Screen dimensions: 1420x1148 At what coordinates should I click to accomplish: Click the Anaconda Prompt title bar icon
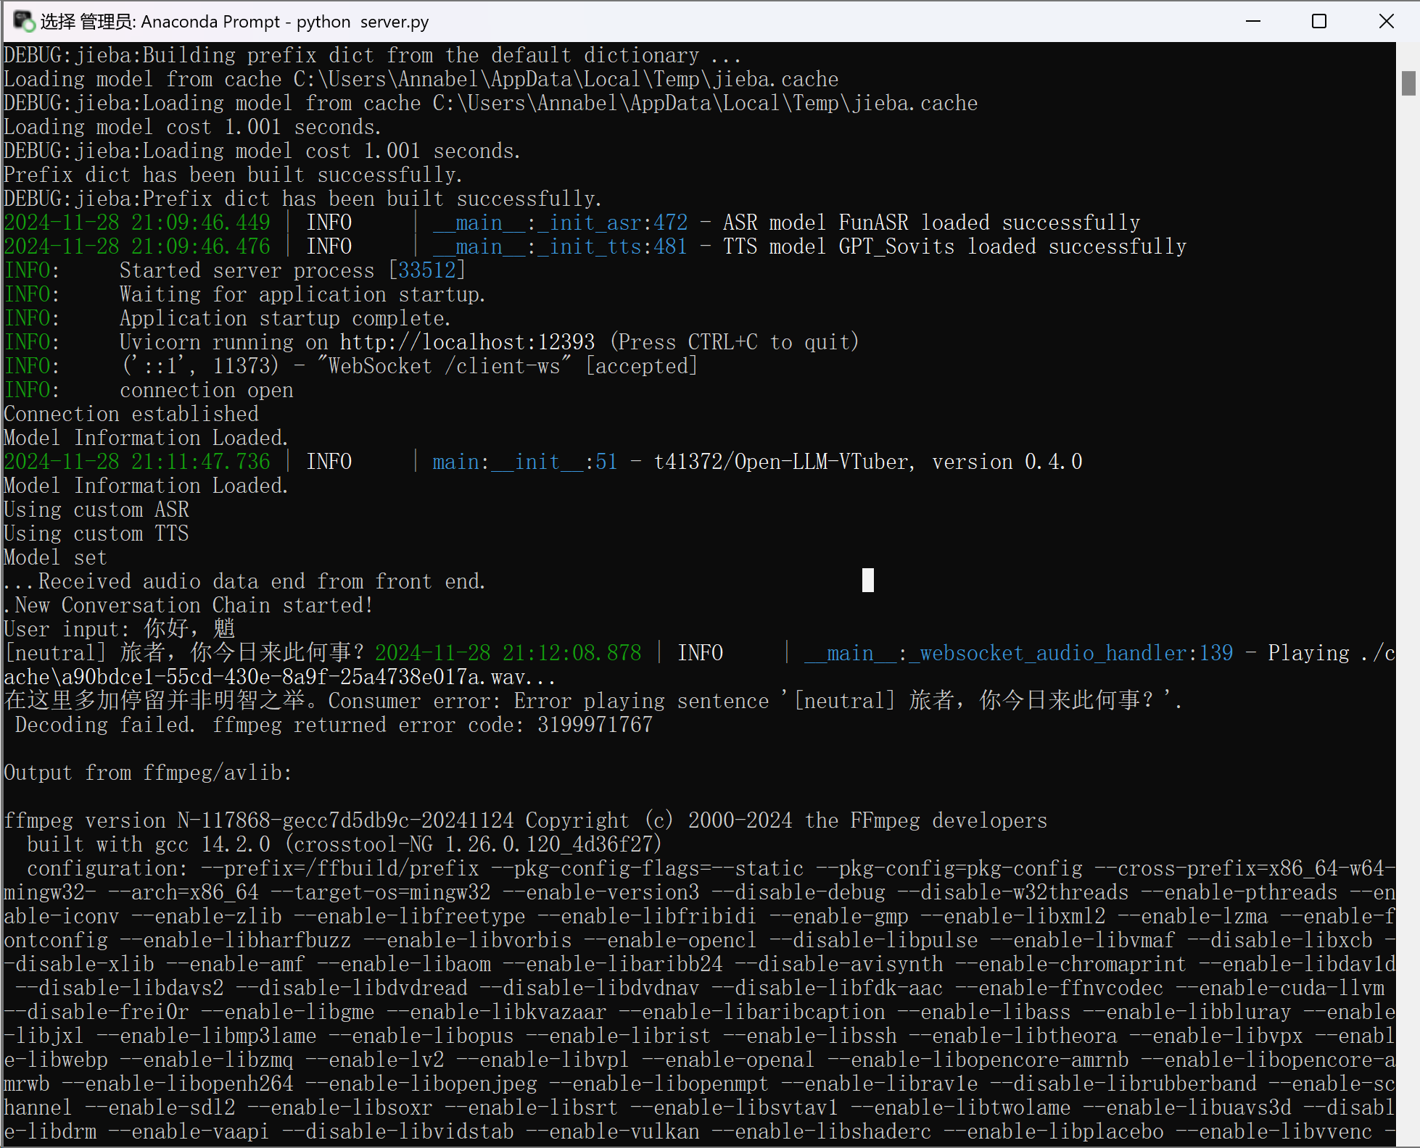coord(23,21)
